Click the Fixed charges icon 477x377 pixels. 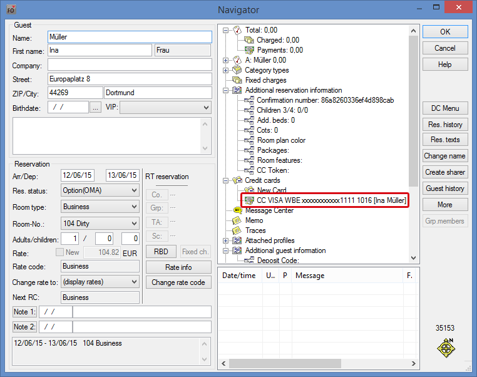tap(237, 80)
